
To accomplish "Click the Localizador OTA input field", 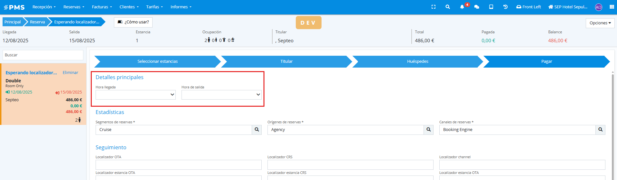I will point(178,165).
